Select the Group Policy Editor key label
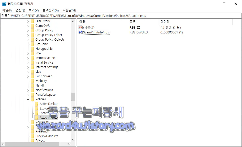 pos(49,35)
